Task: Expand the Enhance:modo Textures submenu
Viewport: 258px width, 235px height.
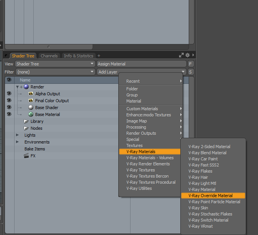Action: 150,115
